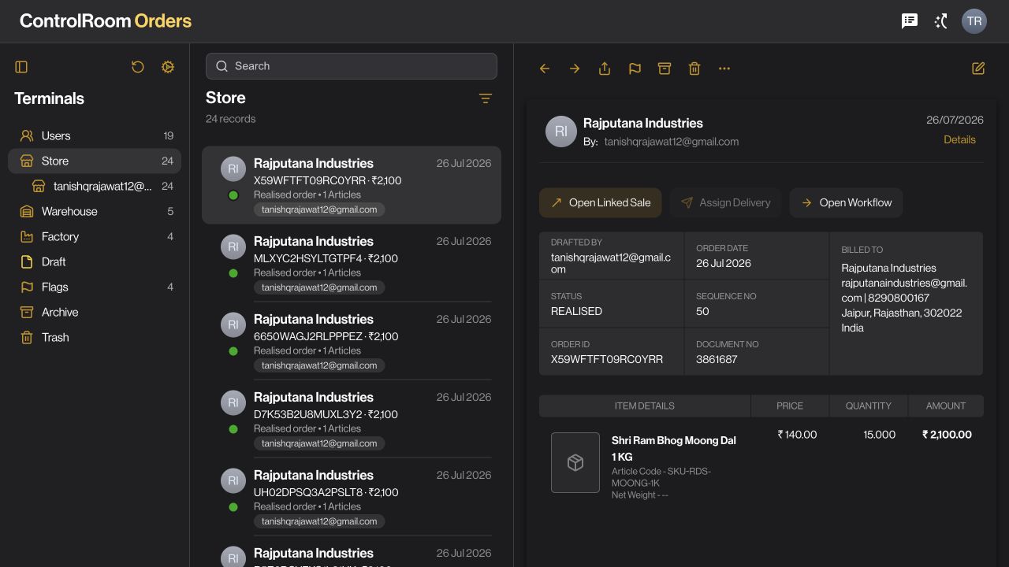Select Users in Terminals list

(95, 135)
